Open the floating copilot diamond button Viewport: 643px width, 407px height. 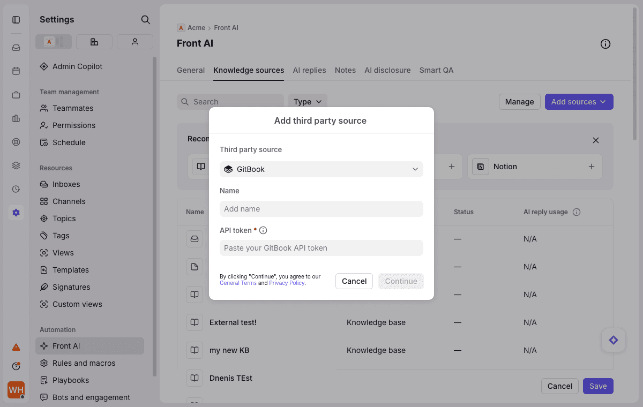click(x=614, y=340)
